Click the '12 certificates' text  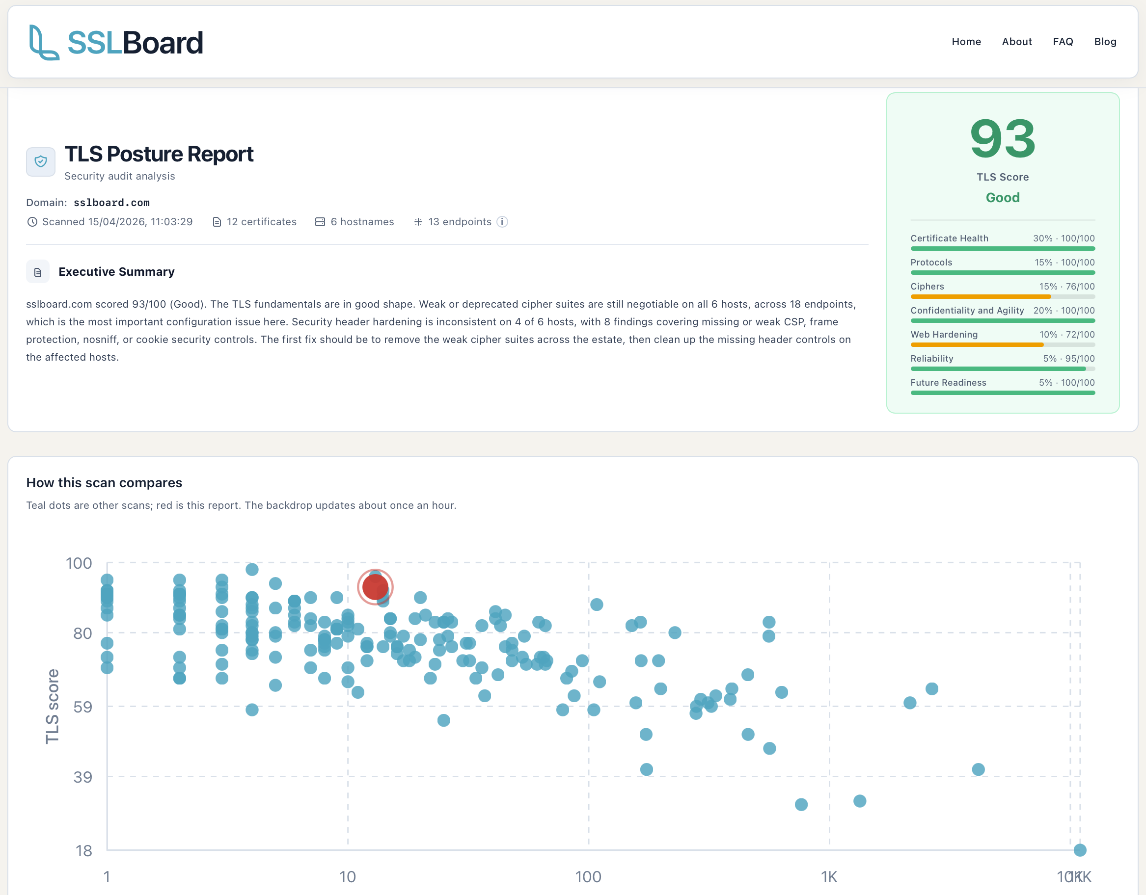[261, 222]
